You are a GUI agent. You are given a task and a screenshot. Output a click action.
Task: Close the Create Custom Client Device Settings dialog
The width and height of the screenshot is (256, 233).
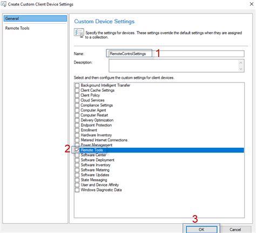pos(252,4)
